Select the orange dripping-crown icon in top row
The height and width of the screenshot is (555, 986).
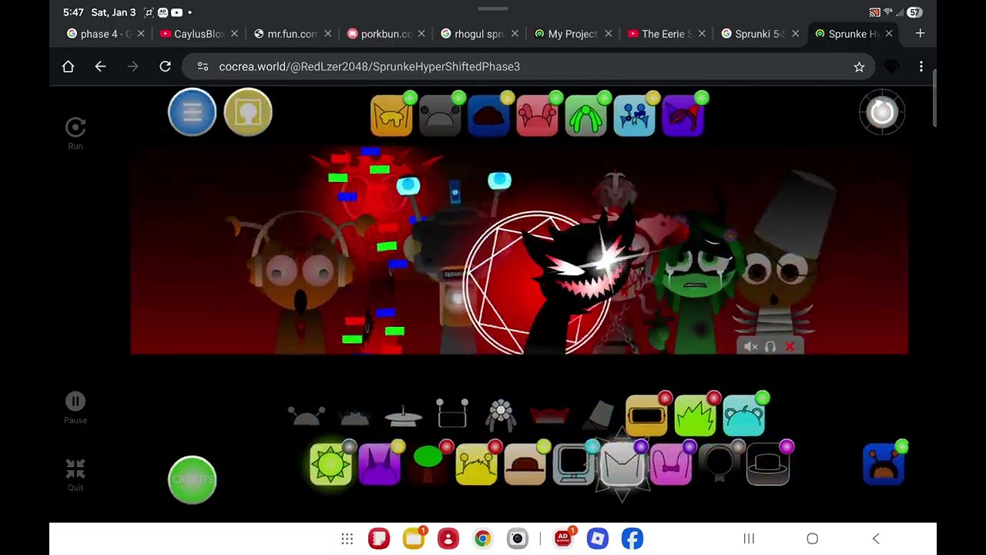[x=391, y=116]
